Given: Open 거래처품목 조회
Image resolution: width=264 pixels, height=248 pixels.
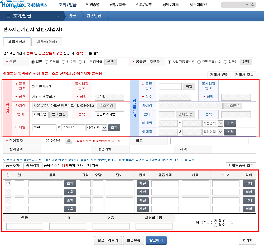Looking at the screenshot, I should click(x=241, y=166).
